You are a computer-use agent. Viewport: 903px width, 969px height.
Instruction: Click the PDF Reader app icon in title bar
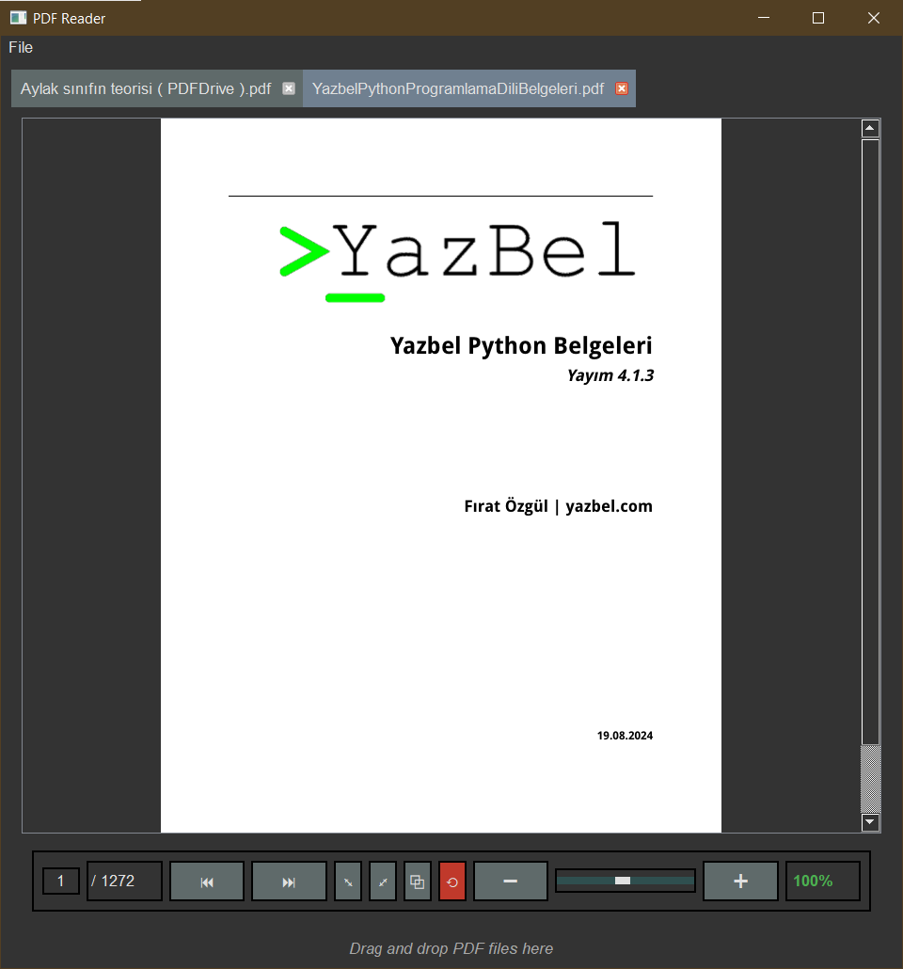tap(18, 18)
